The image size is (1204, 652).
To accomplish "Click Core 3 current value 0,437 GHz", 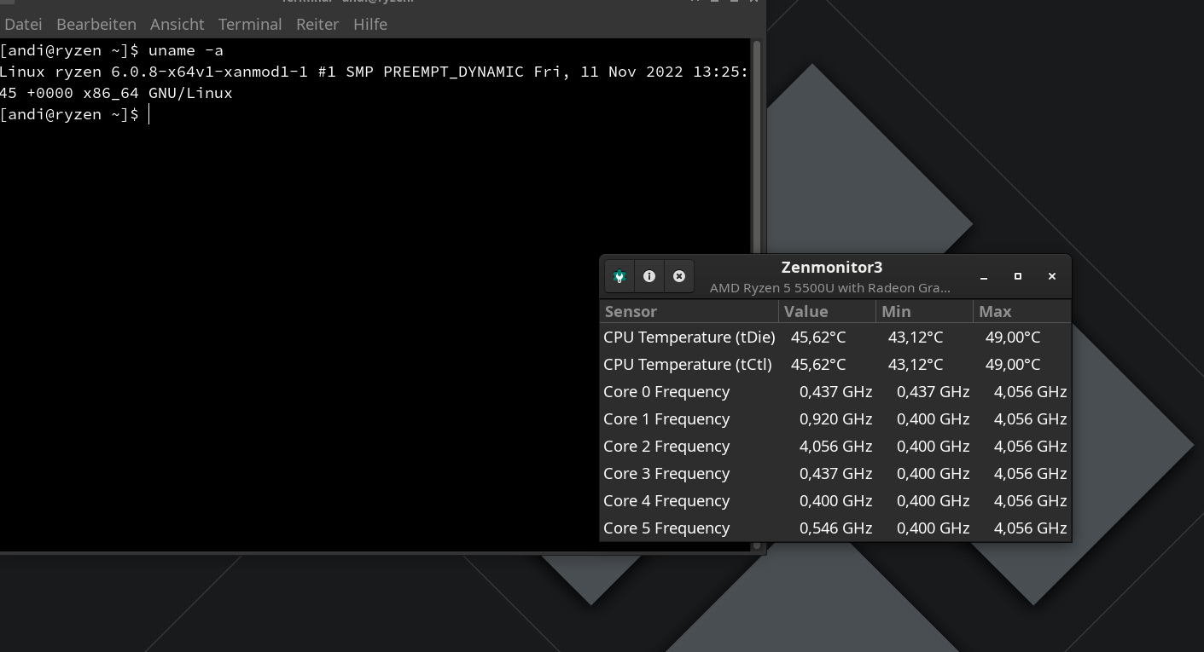I will 836,474.
